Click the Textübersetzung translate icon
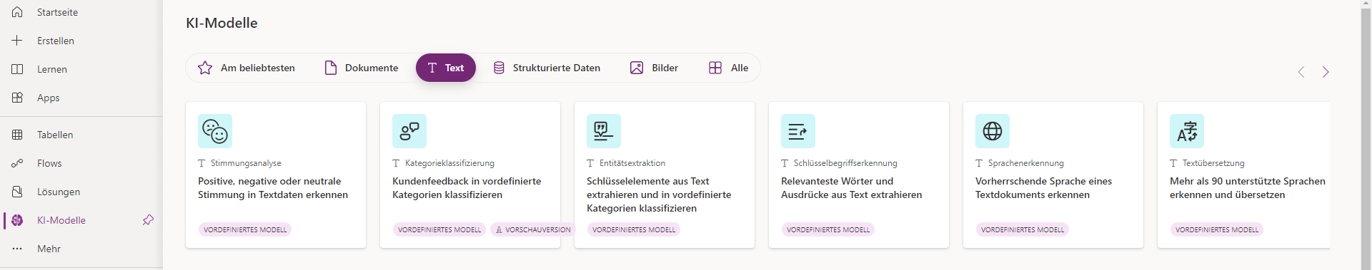 tap(1187, 131)
